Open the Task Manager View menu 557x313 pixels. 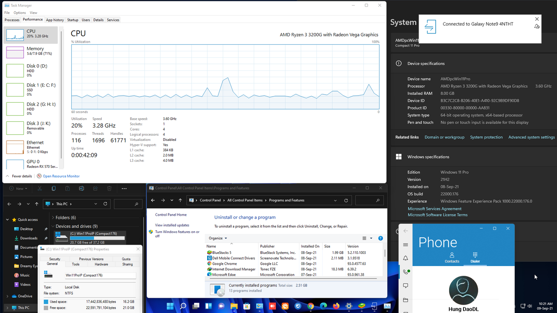pyautogui.click(x=34, y=13)
